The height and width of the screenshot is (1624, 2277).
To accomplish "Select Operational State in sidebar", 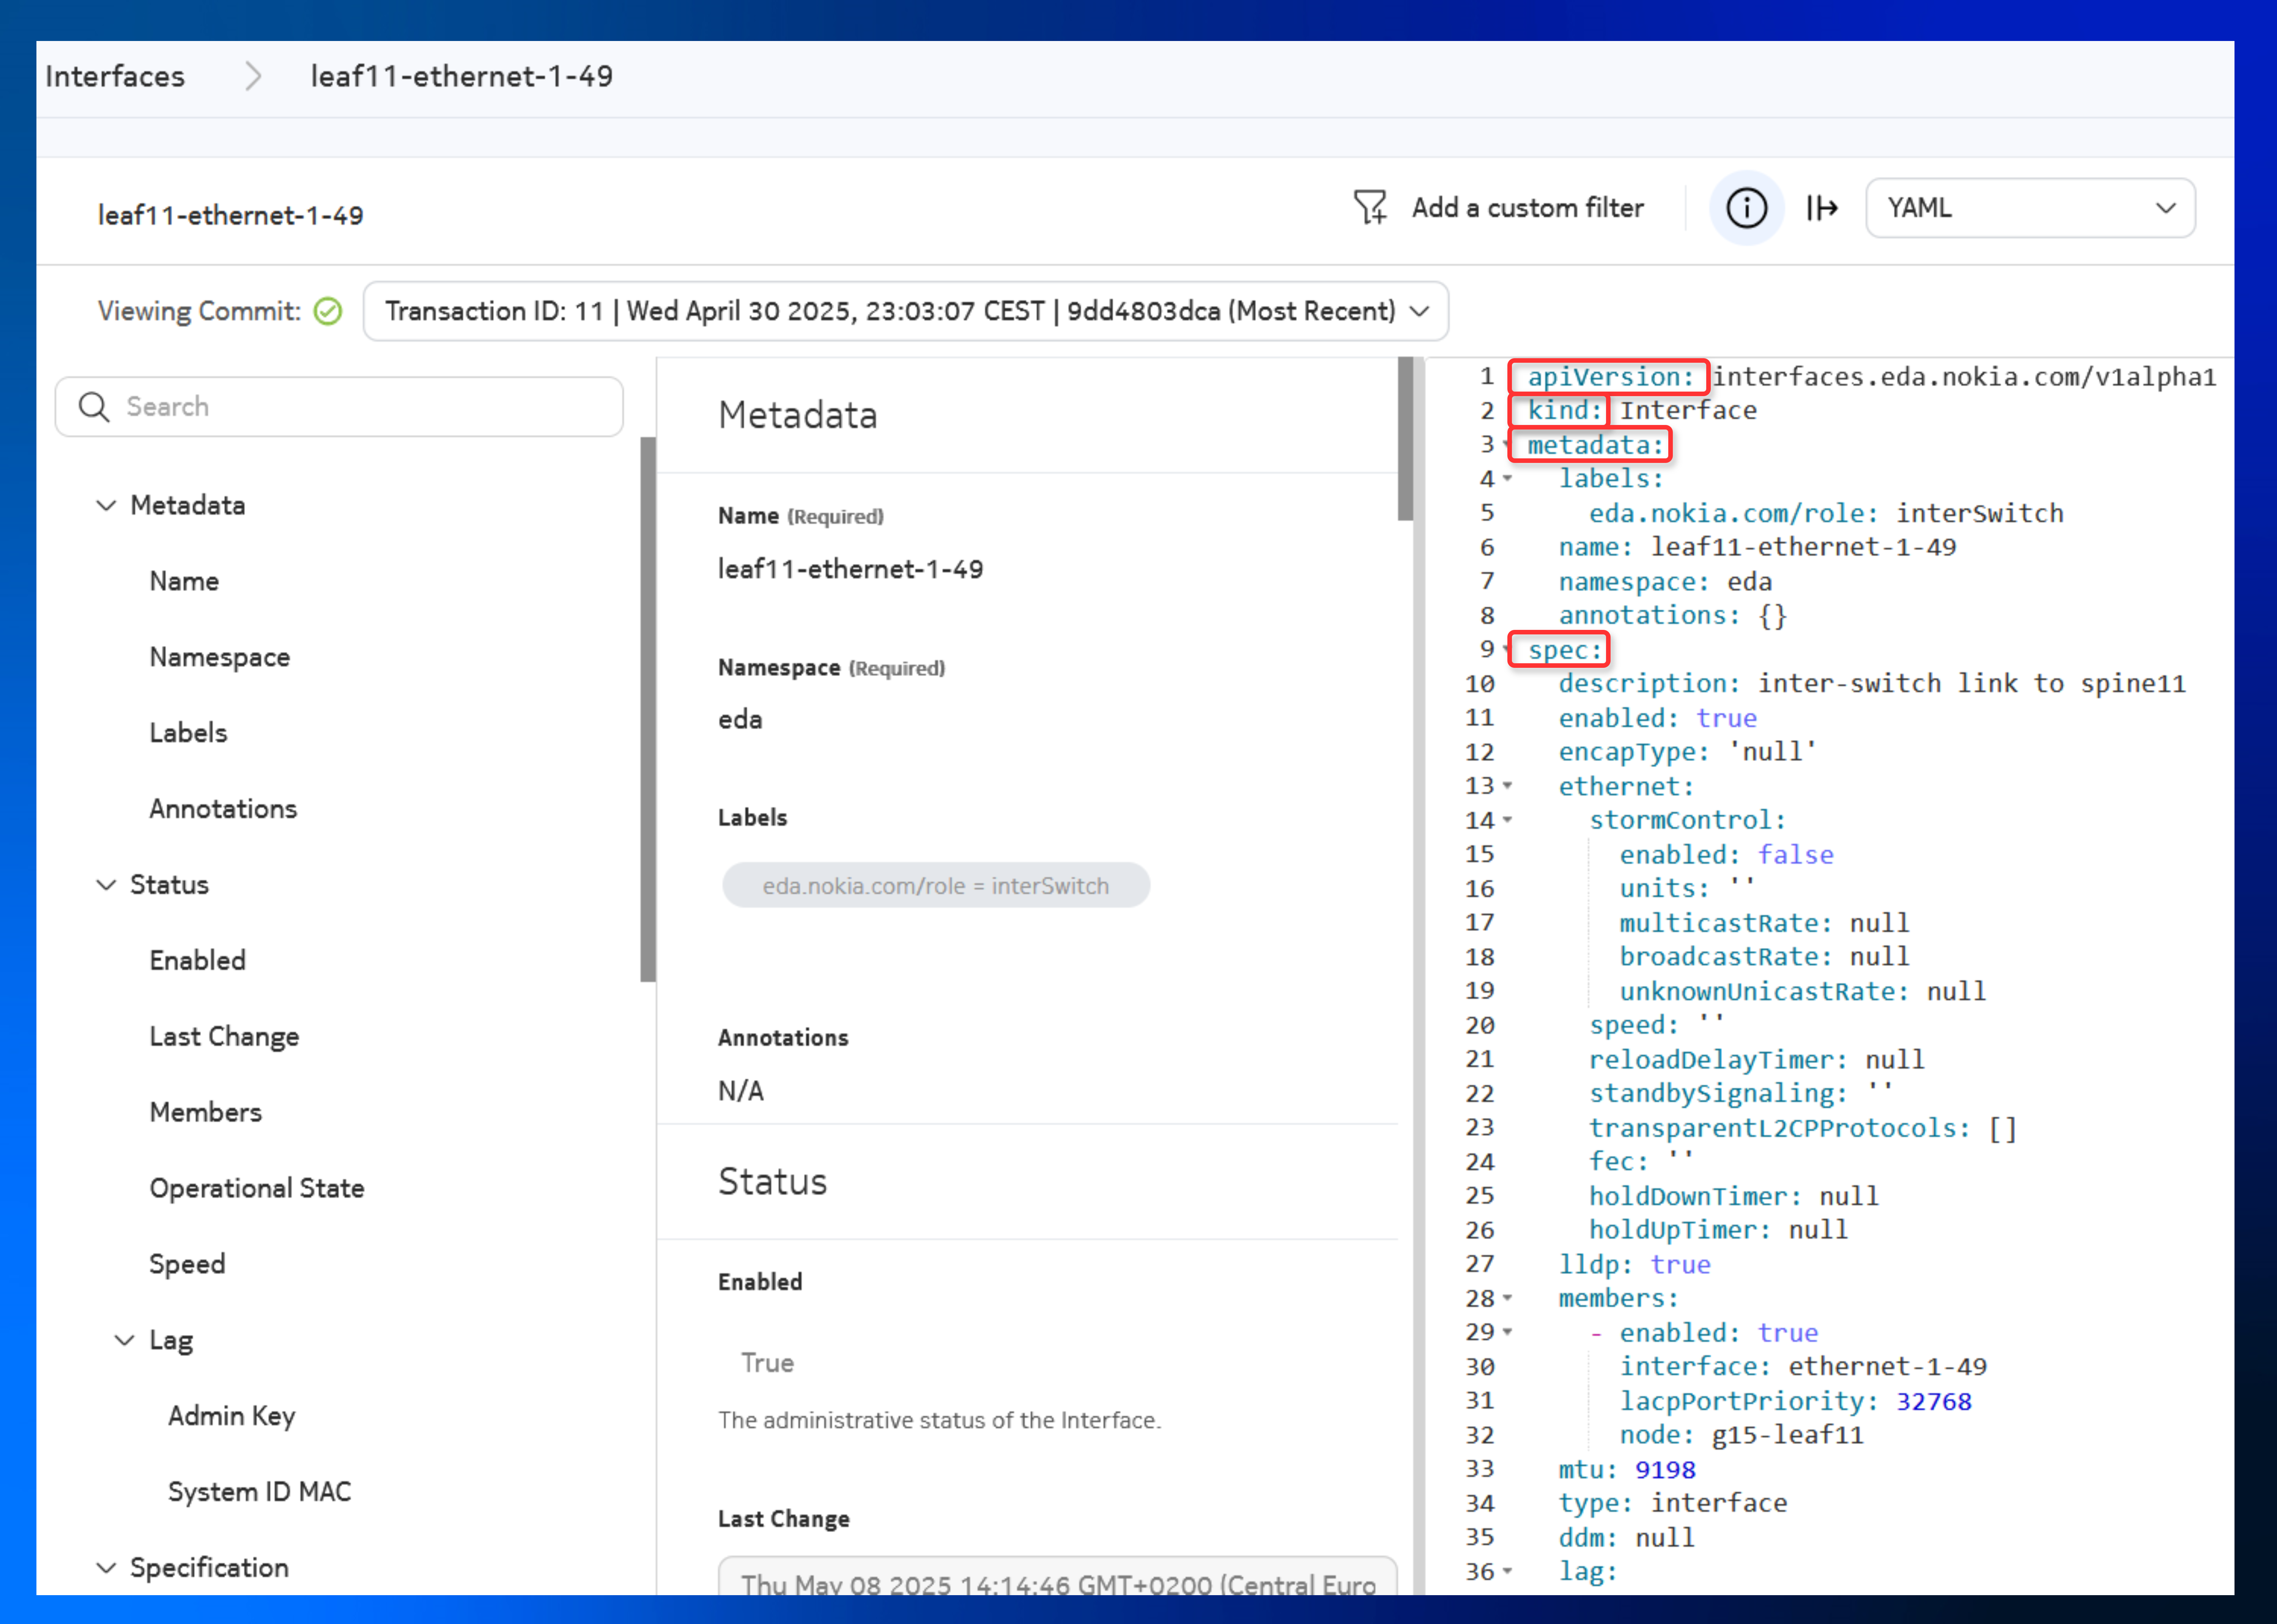I will [x=257, y=1188].
